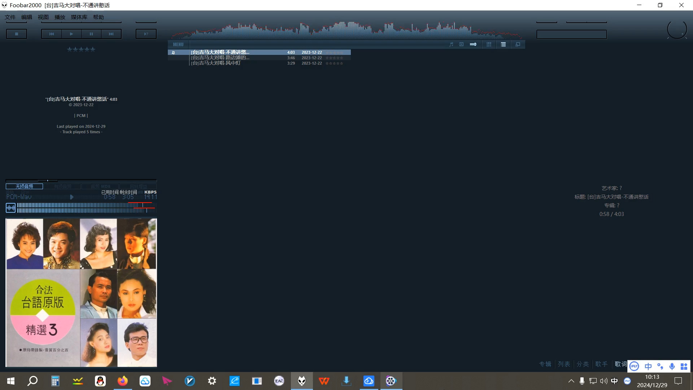The width and height of the screenshot is (693, 390).
Task: Click the iFLY input method logo
Action: 634,366
